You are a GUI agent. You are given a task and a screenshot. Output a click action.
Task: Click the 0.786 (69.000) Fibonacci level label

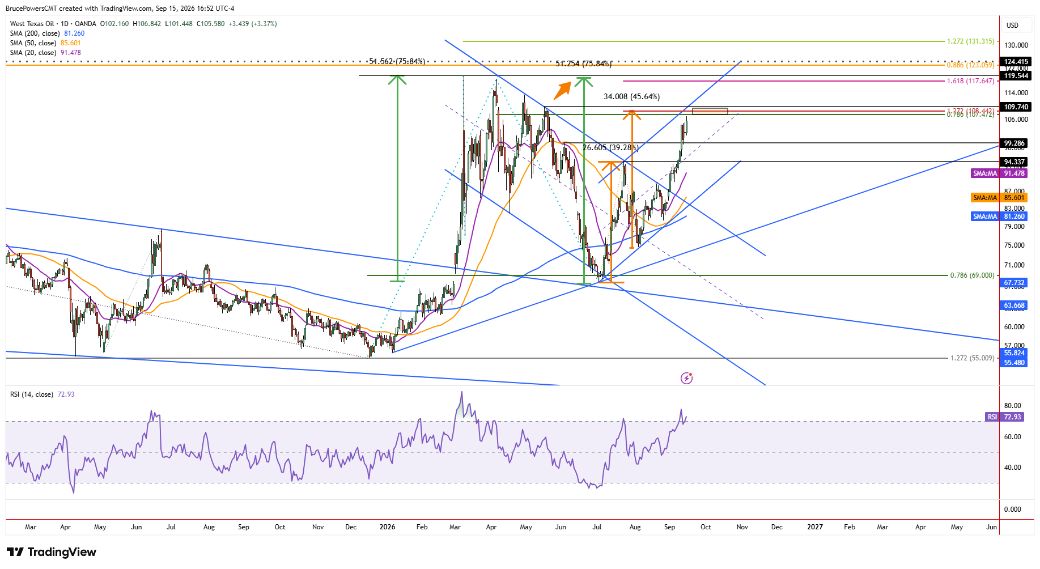[972, 275]
